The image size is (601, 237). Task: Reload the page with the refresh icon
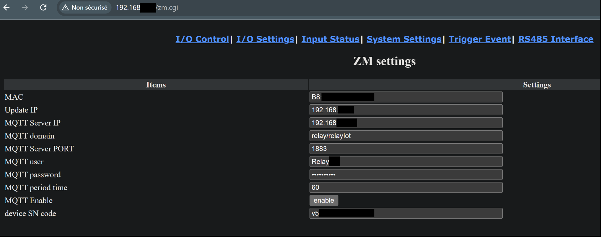43,8
